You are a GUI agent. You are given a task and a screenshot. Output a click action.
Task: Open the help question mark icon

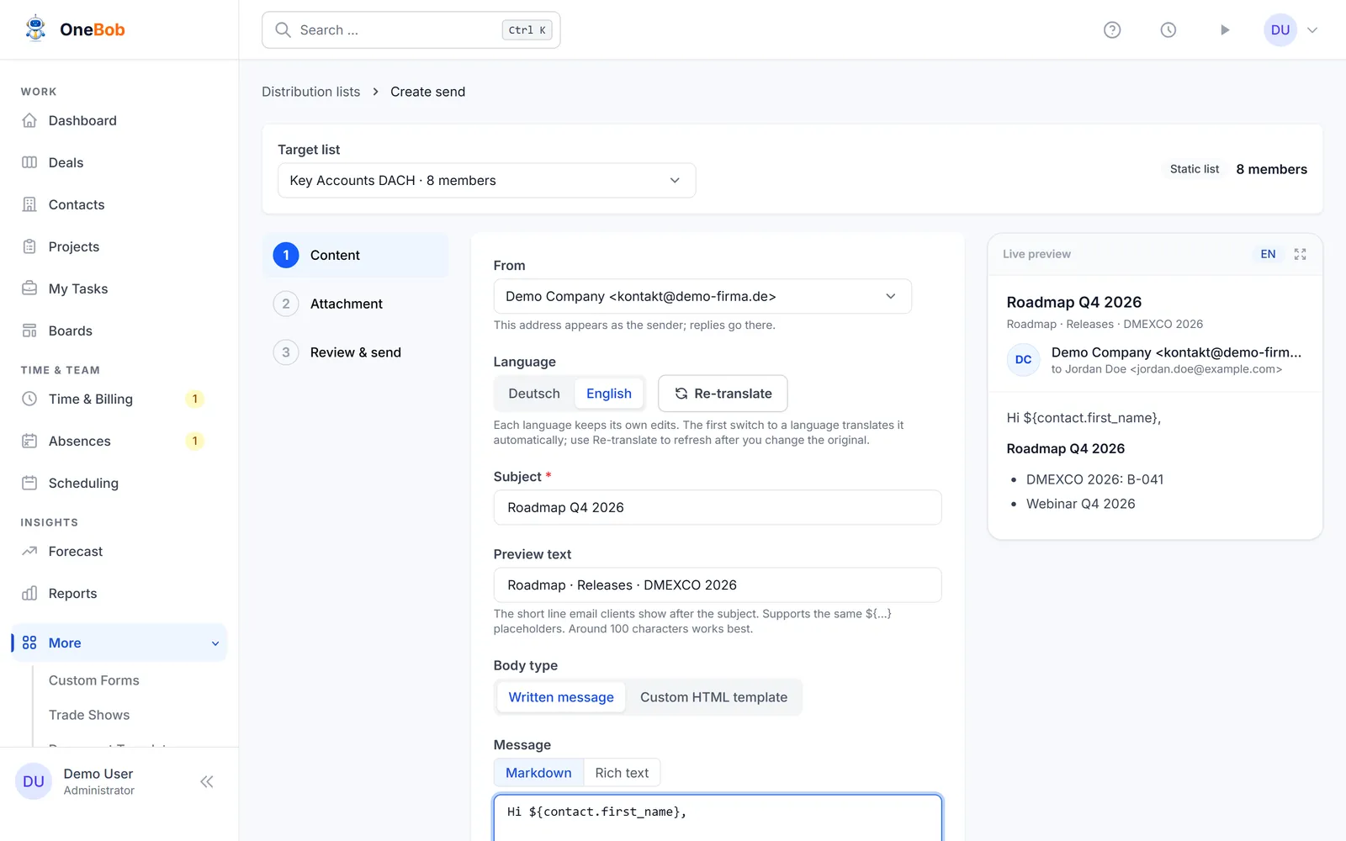(x=1112, y=30)
